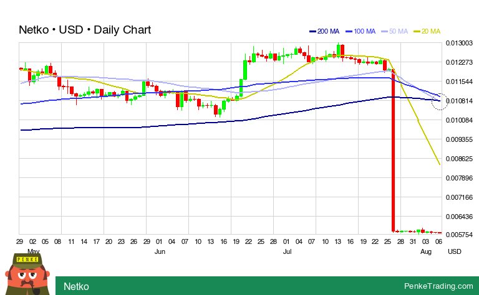This screenshot has width=479, height=295.
Task: Click the Netko USD Daily Chart title
Action: pos(85,30)
